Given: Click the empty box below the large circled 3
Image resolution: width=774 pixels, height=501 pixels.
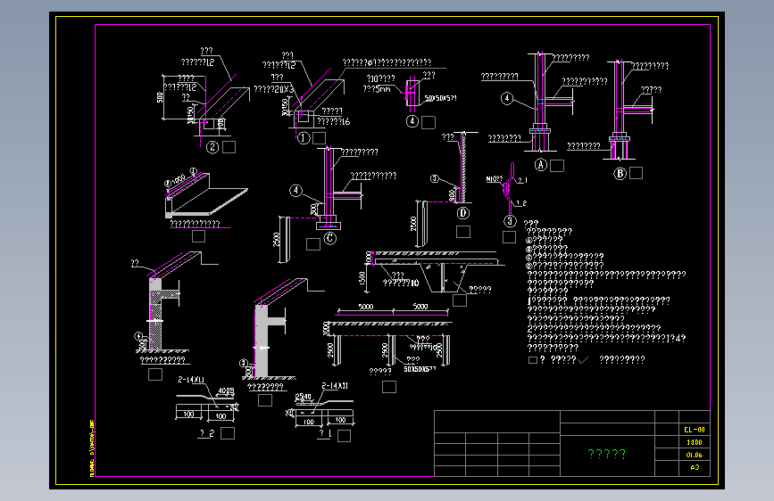Looking at the screenshot, I should click(x=509, y=237).
